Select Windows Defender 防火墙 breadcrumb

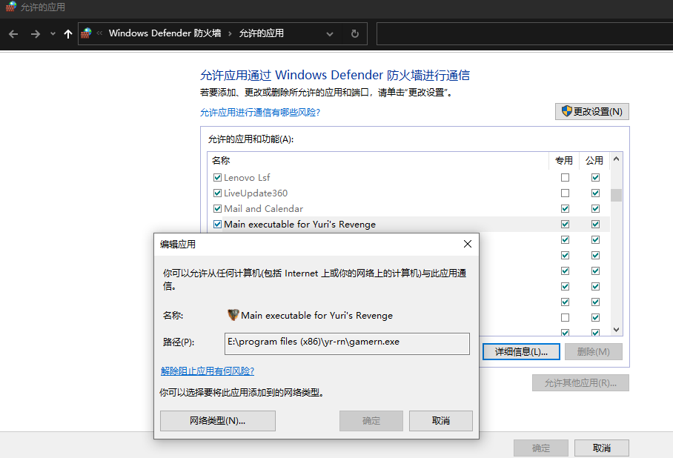165,33
